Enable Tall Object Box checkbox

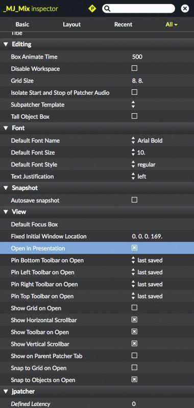click(x=134, y=116)
